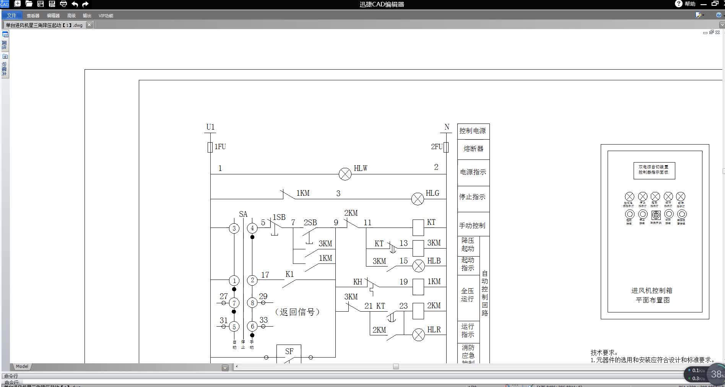Open a file with the folder icon
The width and height of the screenshot is (725, 387).
pyautogui.click(x=29, y=4)
